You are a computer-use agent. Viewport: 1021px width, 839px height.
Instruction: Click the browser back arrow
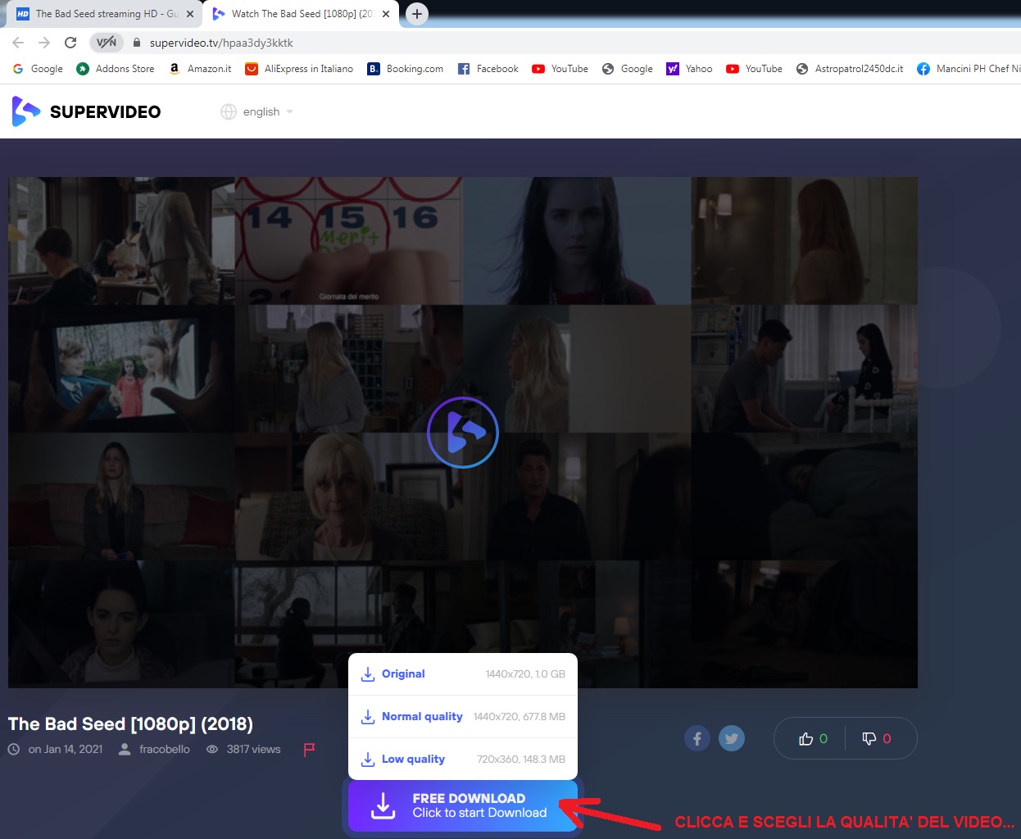(x=18, y=43)
